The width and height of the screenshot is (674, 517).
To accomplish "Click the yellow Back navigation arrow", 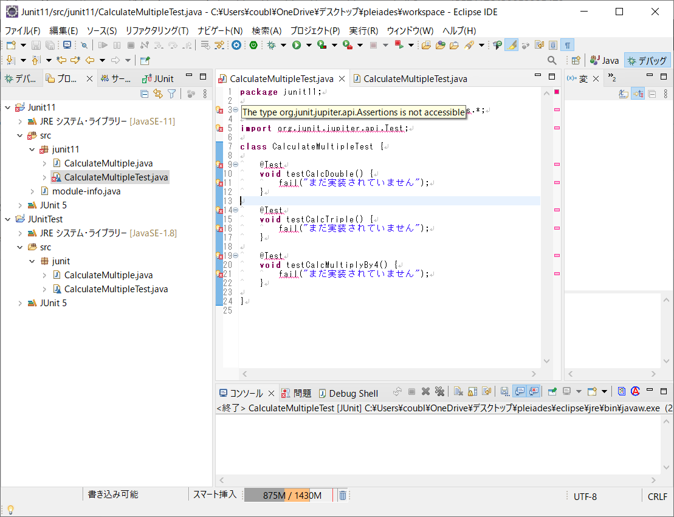I will click(x=90, y=61).
